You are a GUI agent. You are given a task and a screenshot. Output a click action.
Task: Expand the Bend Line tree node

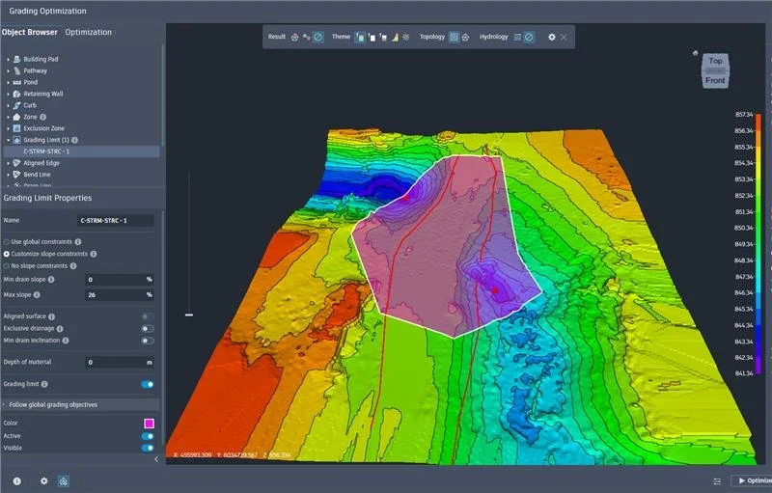point(8,175)
